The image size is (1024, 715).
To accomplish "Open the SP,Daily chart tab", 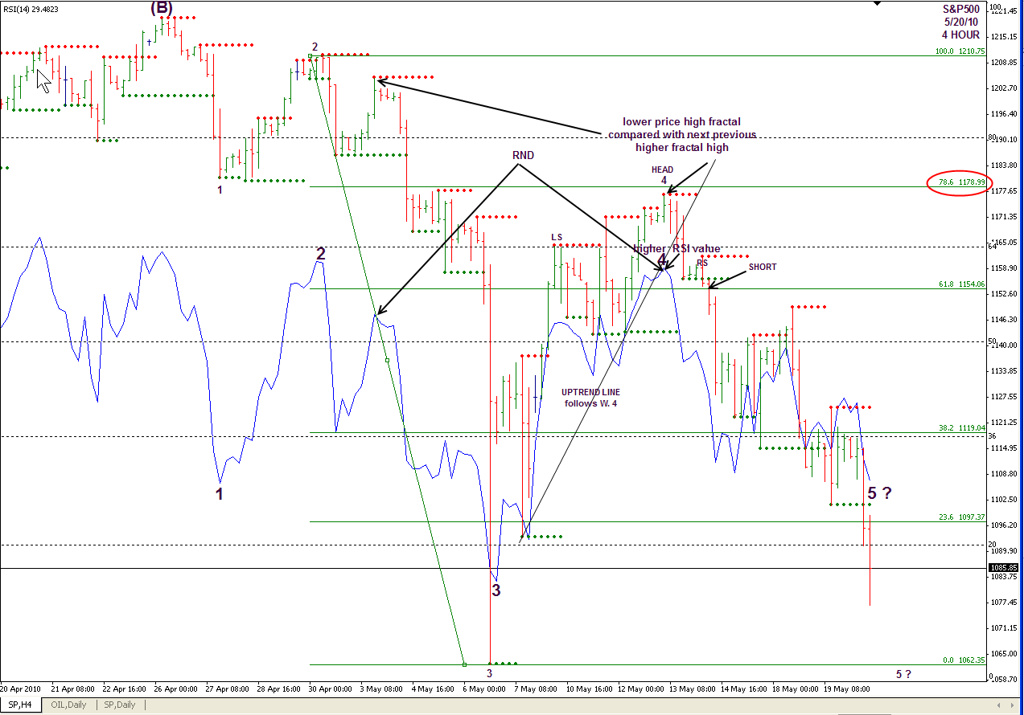I will point(117,705).
